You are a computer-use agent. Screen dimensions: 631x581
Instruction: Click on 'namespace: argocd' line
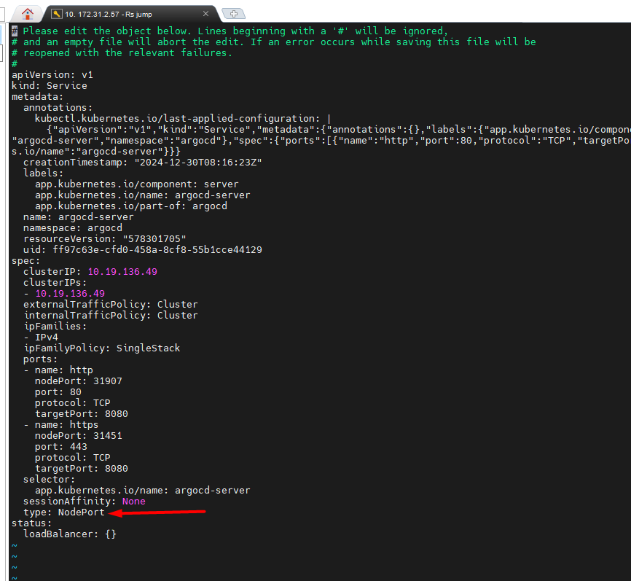pyautogui.click(x=72, y=228)
